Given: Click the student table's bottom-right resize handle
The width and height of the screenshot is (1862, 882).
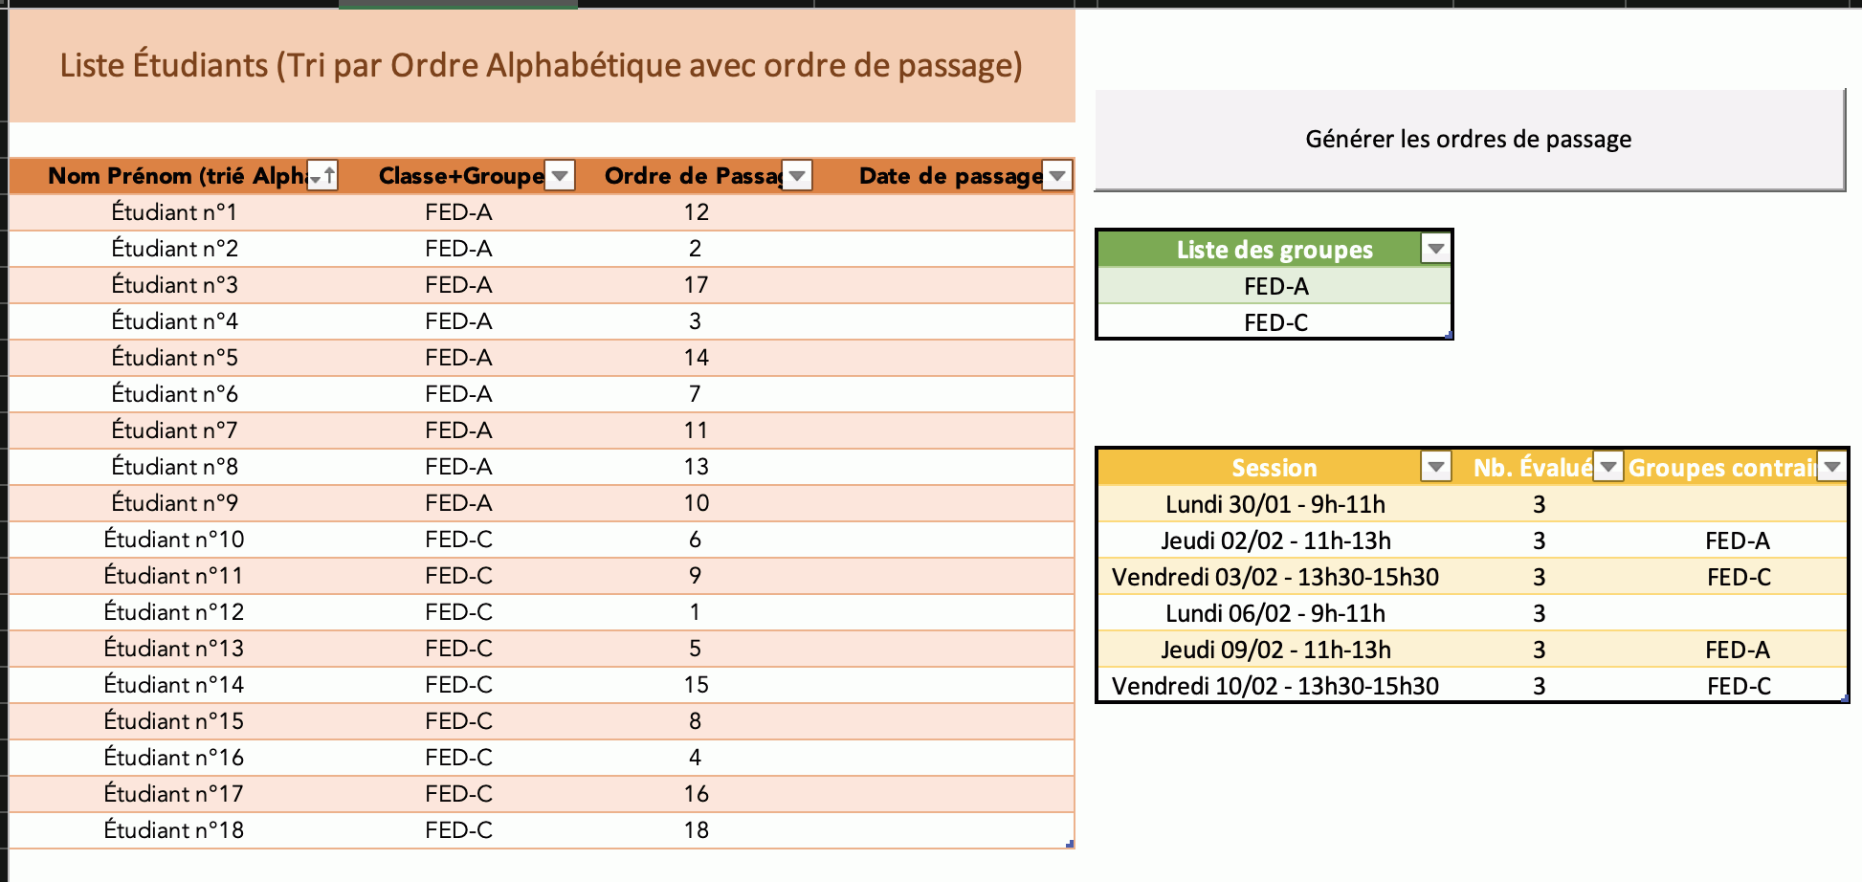Looking at the screenshot, I should (1070, 844).
